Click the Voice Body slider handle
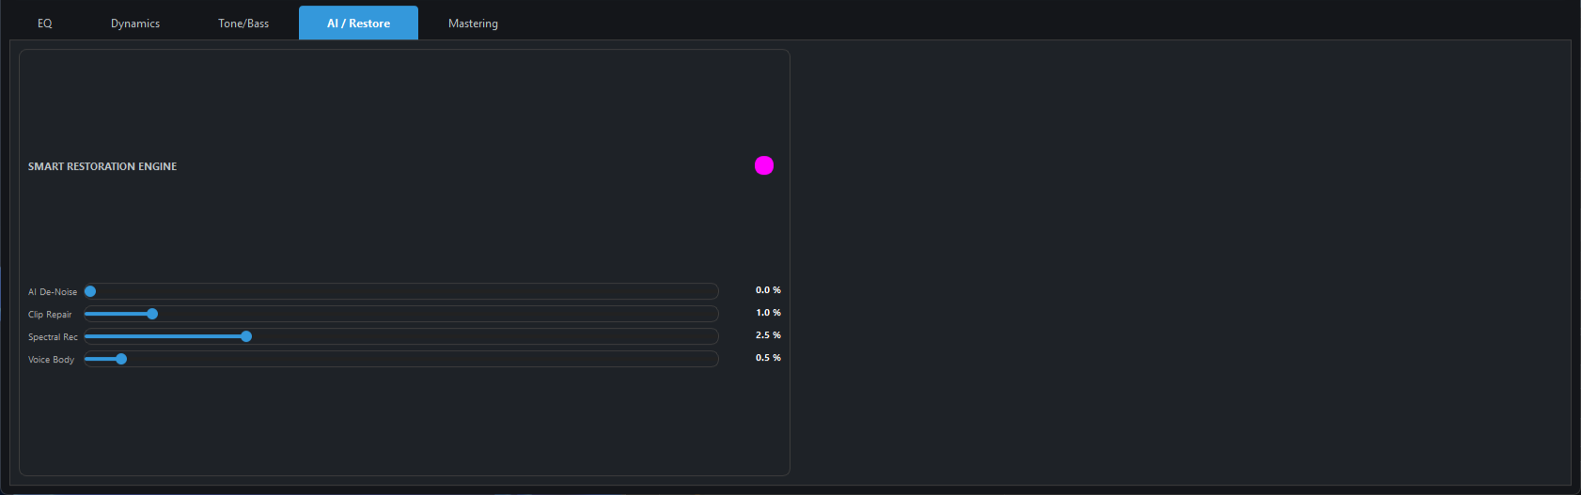Image resolution: width=1581 pixels, height=495 pixels. [121, 359]
